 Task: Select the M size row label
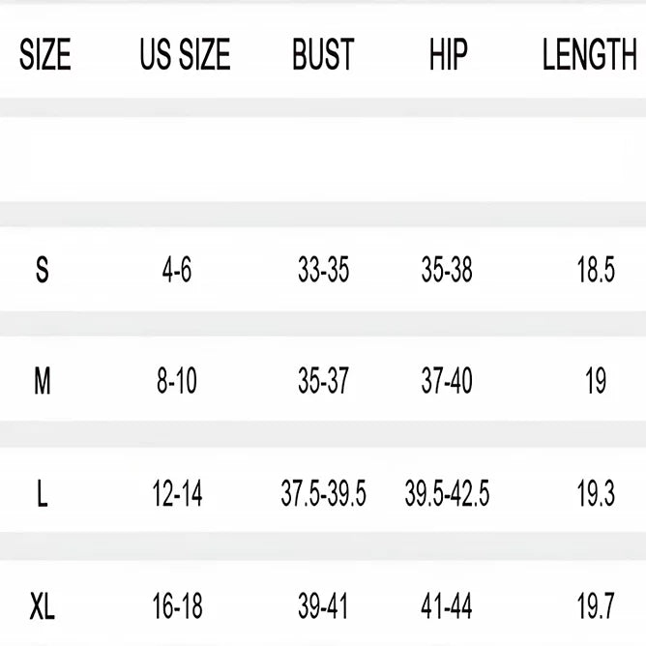pyautogui.click(x=42, y=381)
